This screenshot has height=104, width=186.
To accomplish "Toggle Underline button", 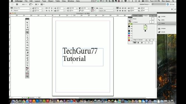I will pos(52,8).
